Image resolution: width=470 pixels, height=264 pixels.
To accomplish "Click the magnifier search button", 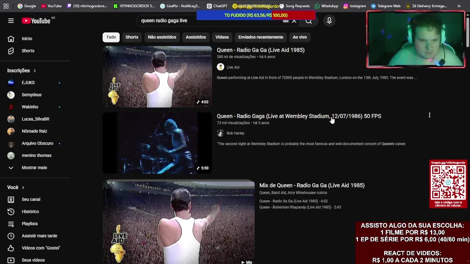I will tap(309, 21).
